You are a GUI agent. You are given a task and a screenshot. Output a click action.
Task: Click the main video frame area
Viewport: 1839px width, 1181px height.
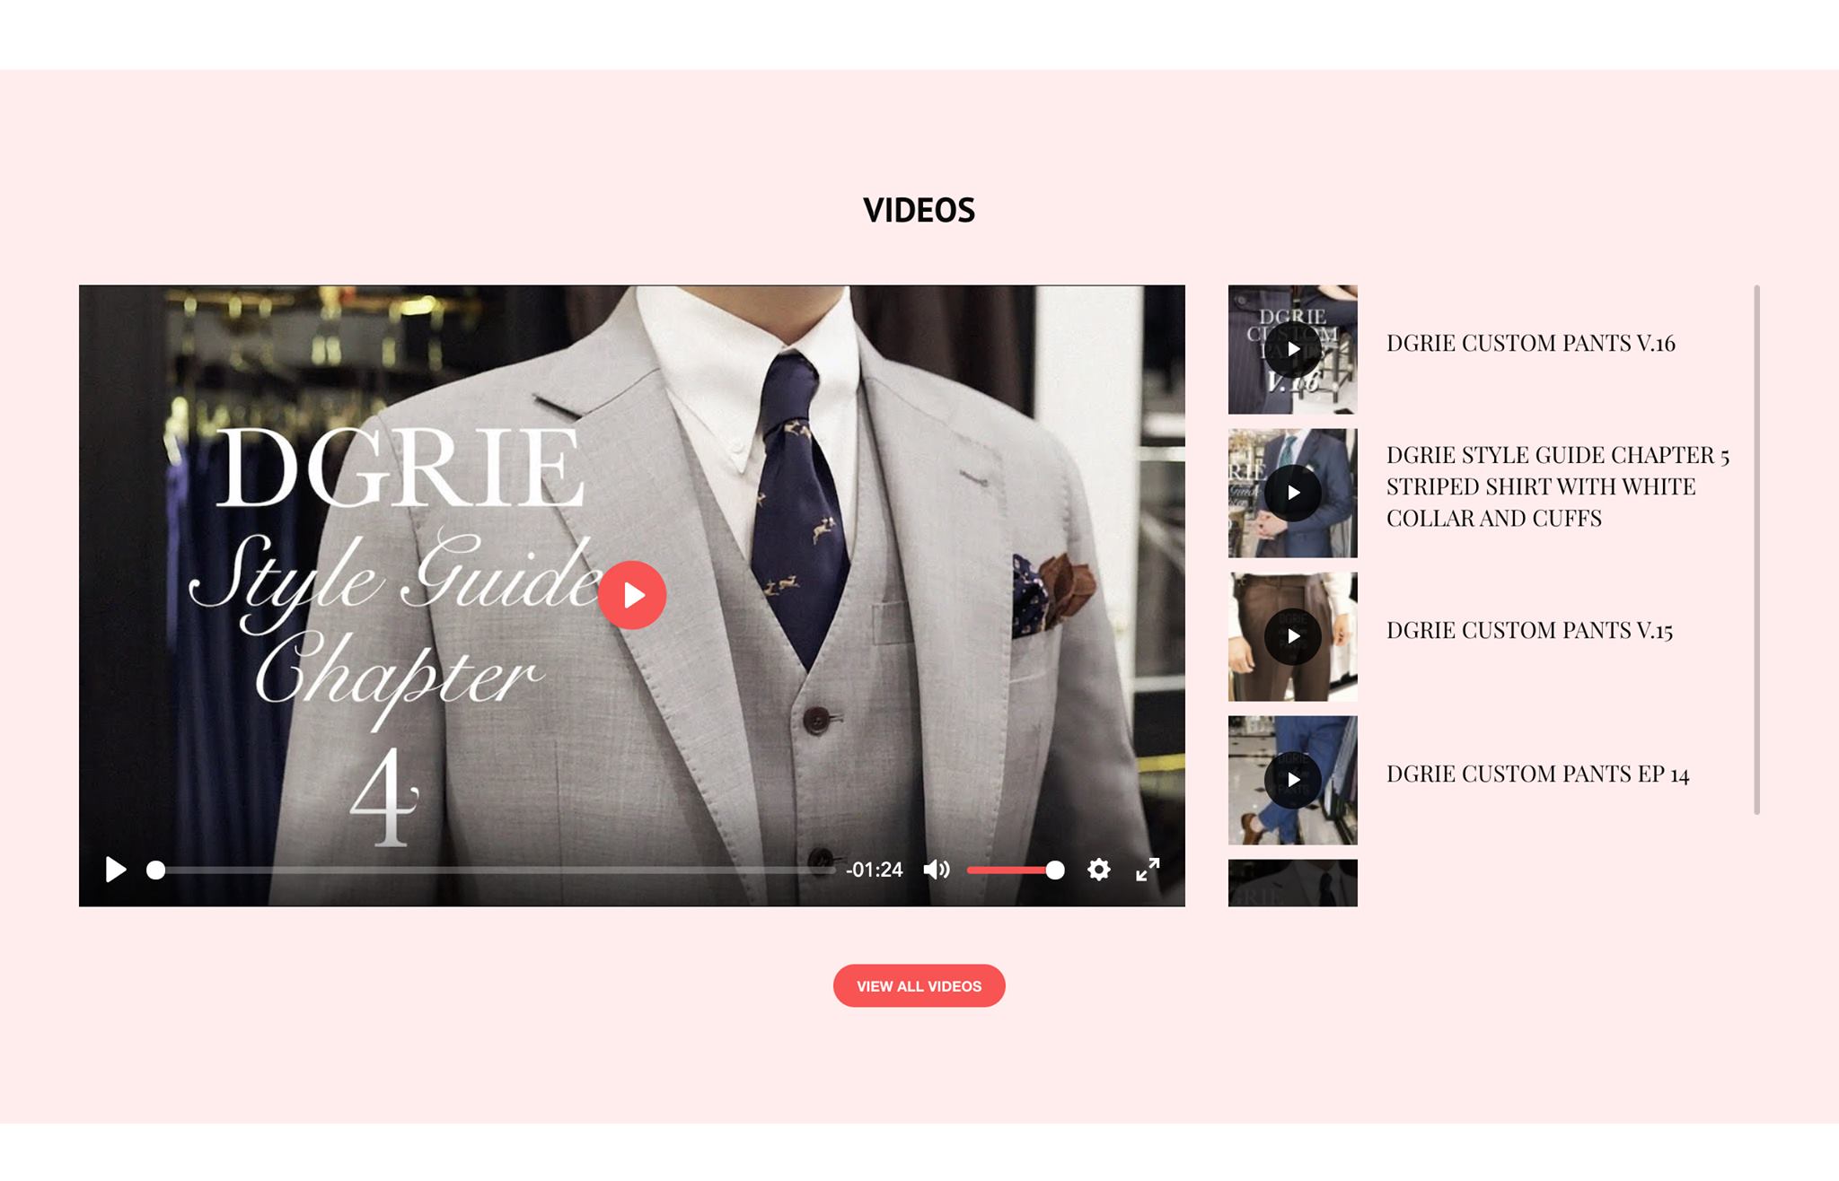point(943,449)
